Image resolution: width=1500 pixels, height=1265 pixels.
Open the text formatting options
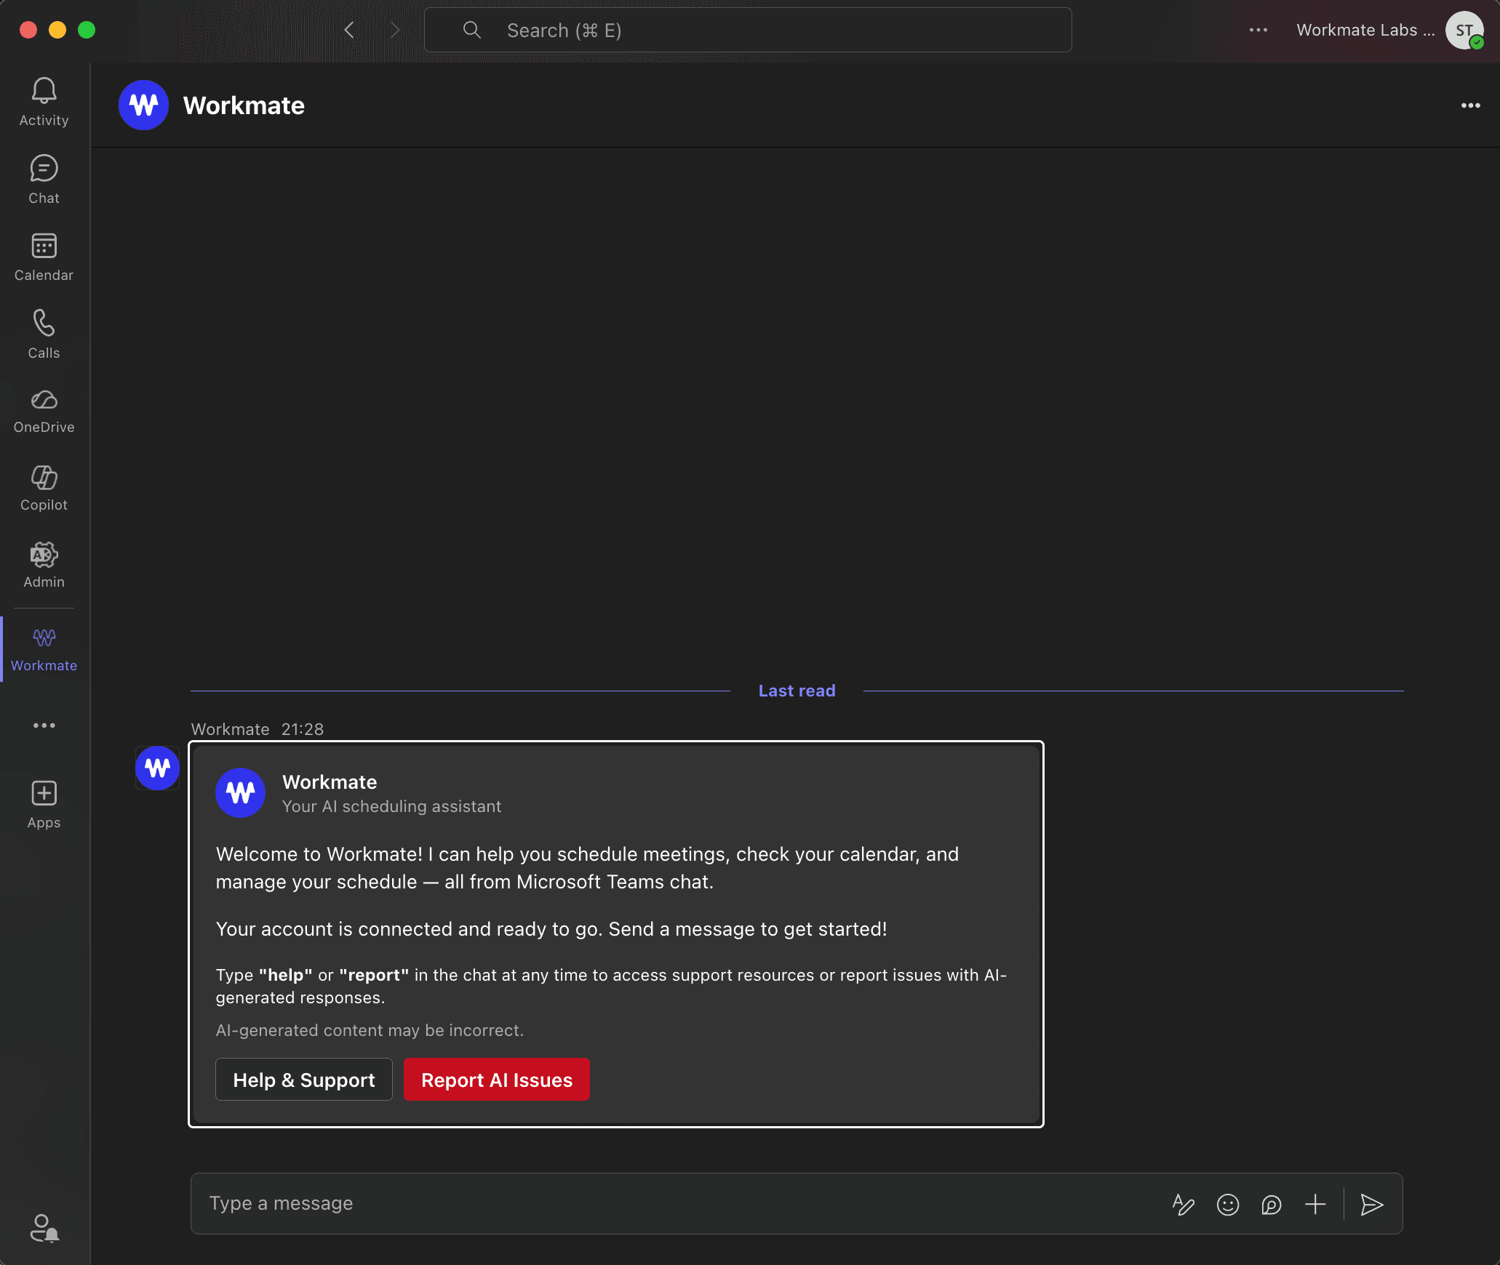(x=1184, y=1205)
